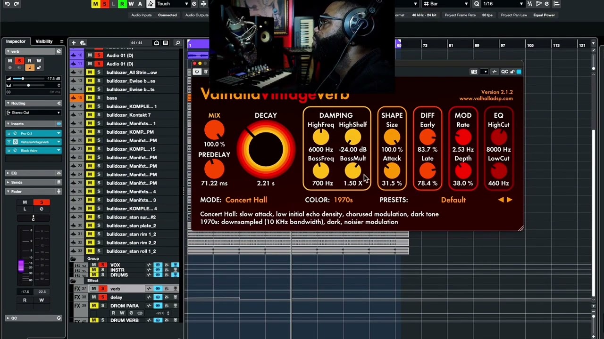Select the ValhallaVintageVerb insert slot
Viewport: 604px width, 339px height.
pyautogui.click(x=33, y=142)
